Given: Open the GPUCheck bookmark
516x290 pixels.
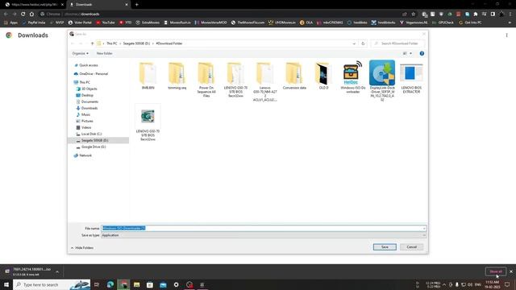Looking at the screenshot, I should (443, 23).
